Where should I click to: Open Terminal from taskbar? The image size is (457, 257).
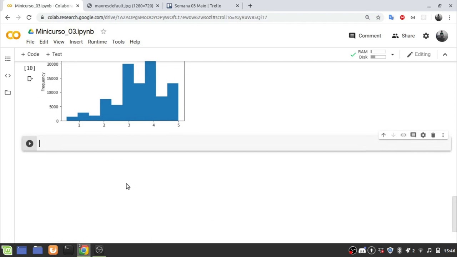coord(68,250)
